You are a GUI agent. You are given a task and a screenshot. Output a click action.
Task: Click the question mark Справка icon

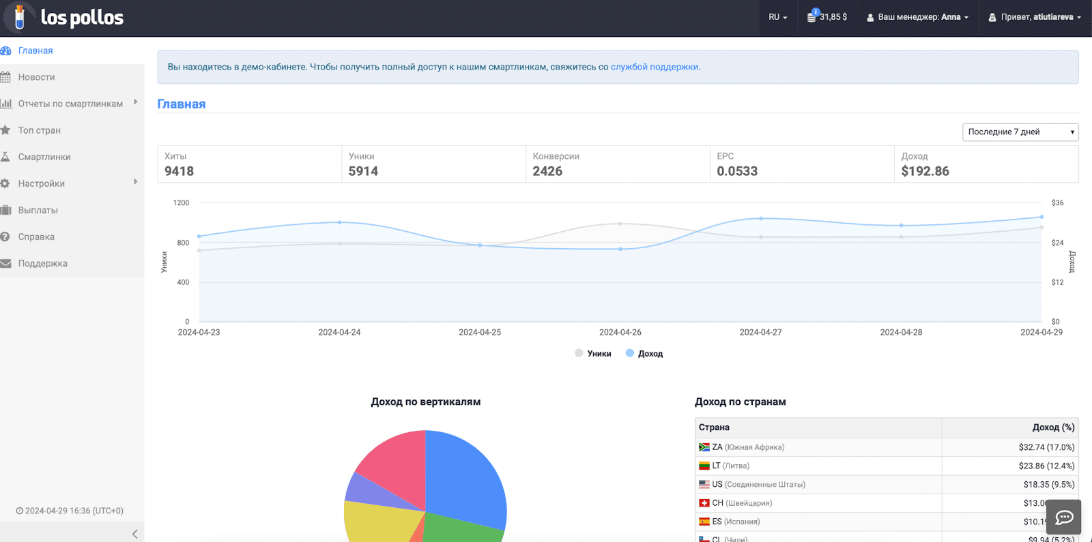[x=5, y=237]
